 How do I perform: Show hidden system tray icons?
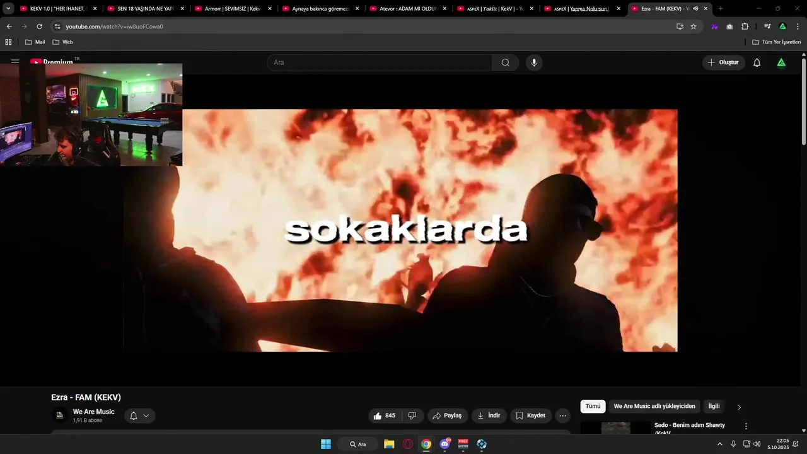click(x=719, y=444)
